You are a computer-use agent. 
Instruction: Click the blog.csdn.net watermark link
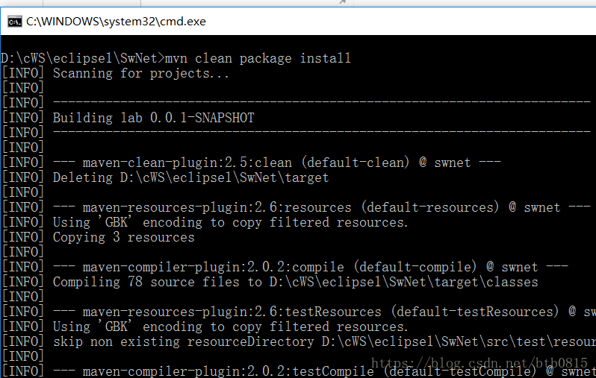pyautogui.click(x=479, y=363)
